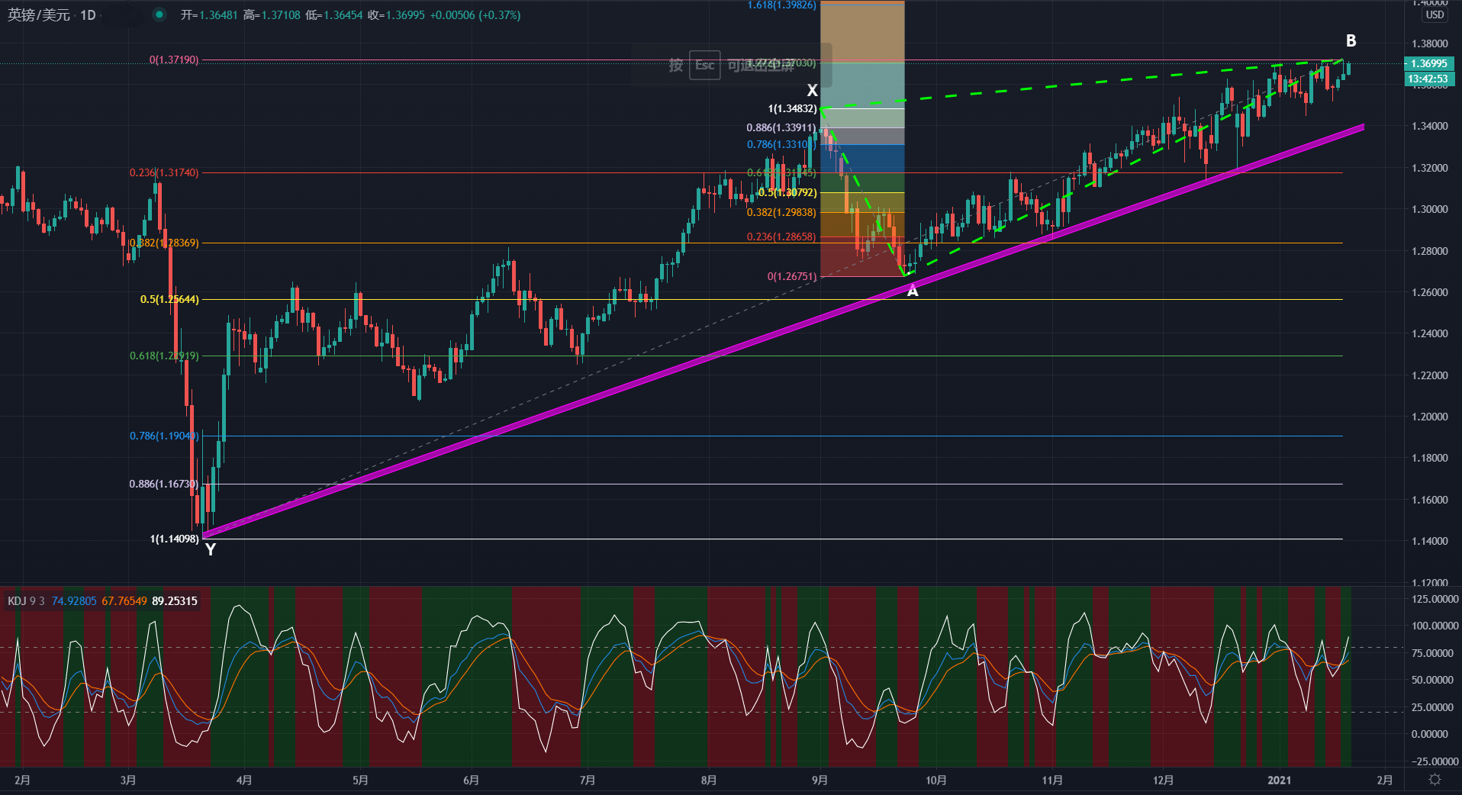The width and height of the screenshot is (1462, 795).
Task: Select the Fibonacci level 1(1.14098) label
Action: coord(175,539)
